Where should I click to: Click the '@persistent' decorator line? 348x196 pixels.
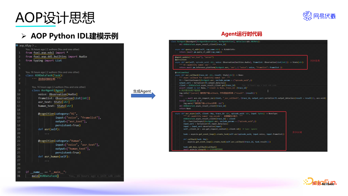tap(181, 60)
